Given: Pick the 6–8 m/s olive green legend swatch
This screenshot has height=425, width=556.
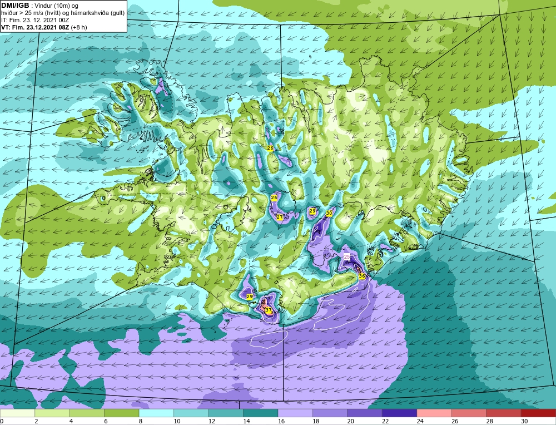Looking at the screenshot, I should [122, 413].
